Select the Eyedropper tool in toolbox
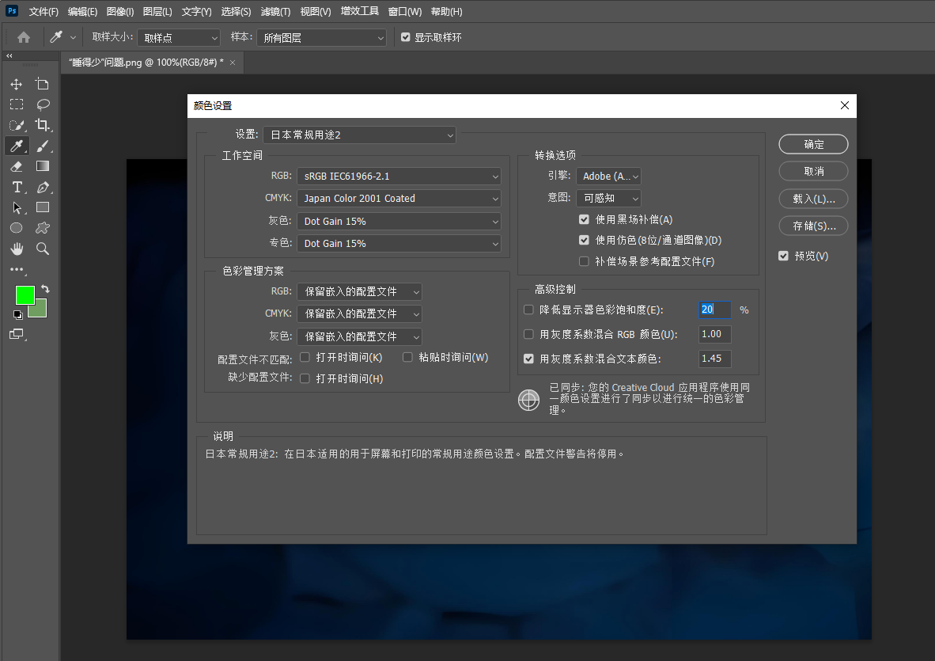Viewport: 935px width, 661px height. pos(17,146)
